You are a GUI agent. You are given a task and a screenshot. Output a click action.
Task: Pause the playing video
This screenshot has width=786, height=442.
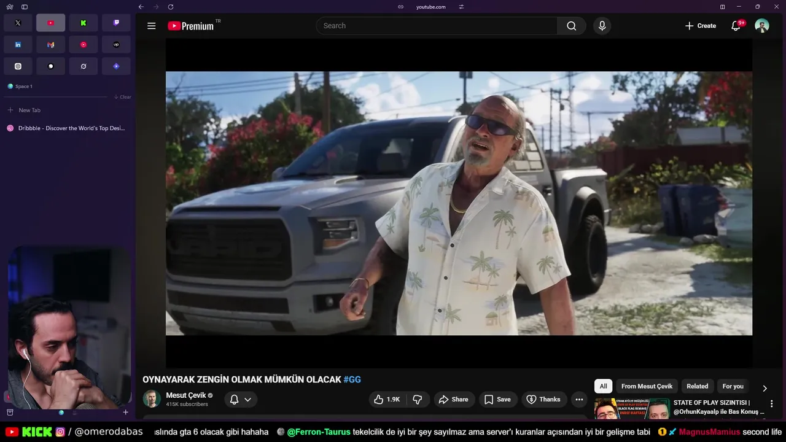(459, 203)
